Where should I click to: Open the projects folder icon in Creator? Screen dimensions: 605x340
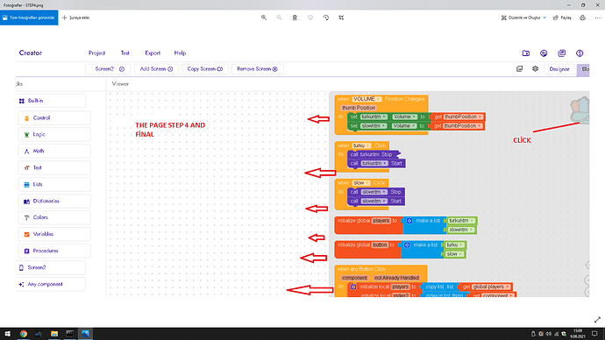coord(526,53)
